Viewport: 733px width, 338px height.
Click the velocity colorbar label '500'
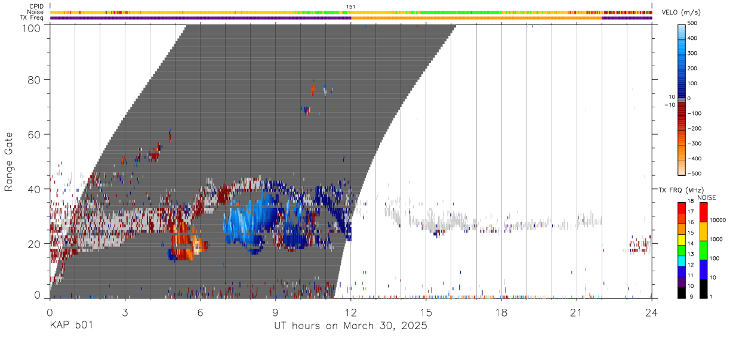[x=692, y=23]
